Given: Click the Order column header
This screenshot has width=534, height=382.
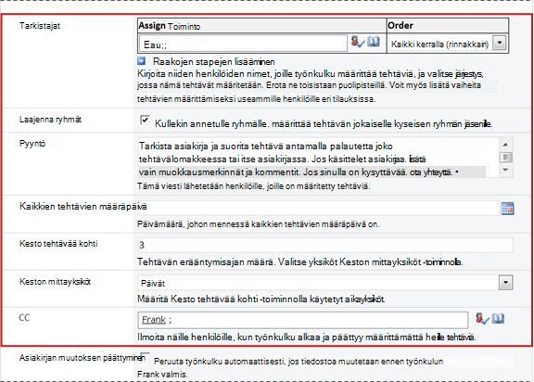Looking at the screenshot, I should pyautogui.click(x=448, y=26).
